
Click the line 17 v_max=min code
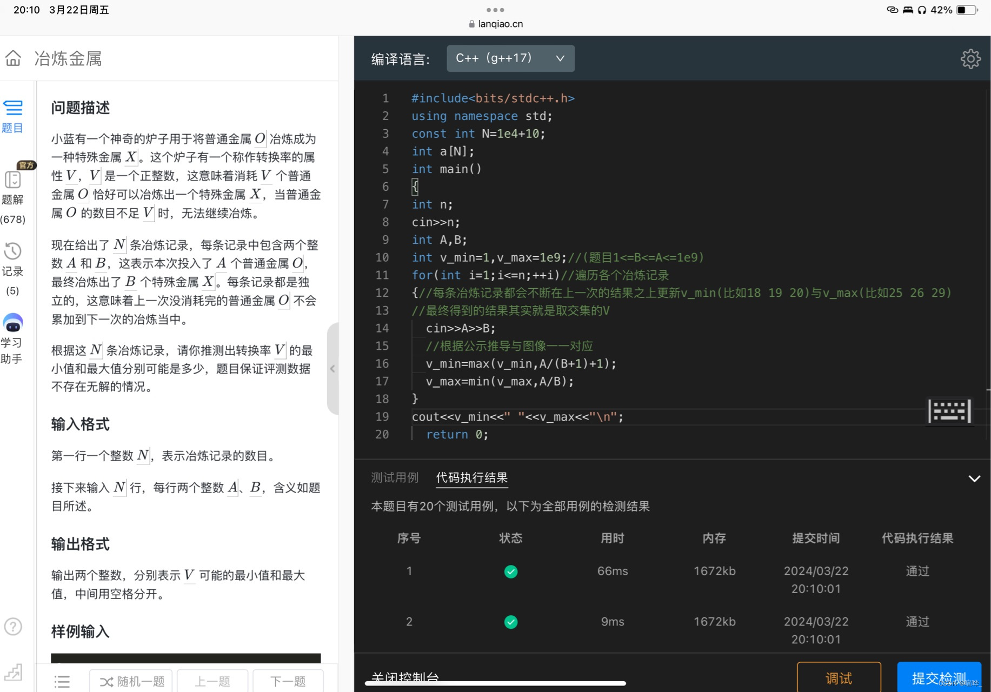click(500, 382)
